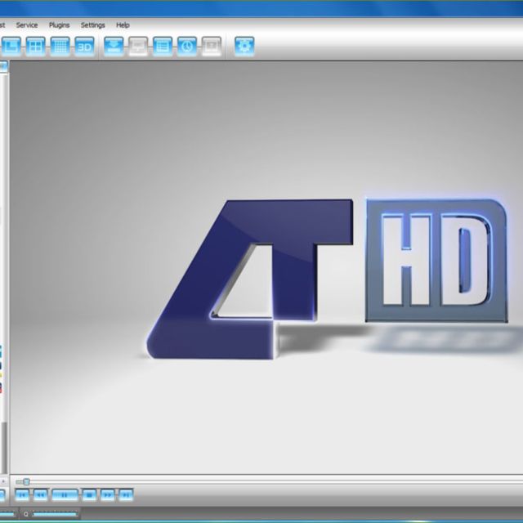Select the single-window layout icon
Viewport: 523px width, 523px height.
(11, 46)
